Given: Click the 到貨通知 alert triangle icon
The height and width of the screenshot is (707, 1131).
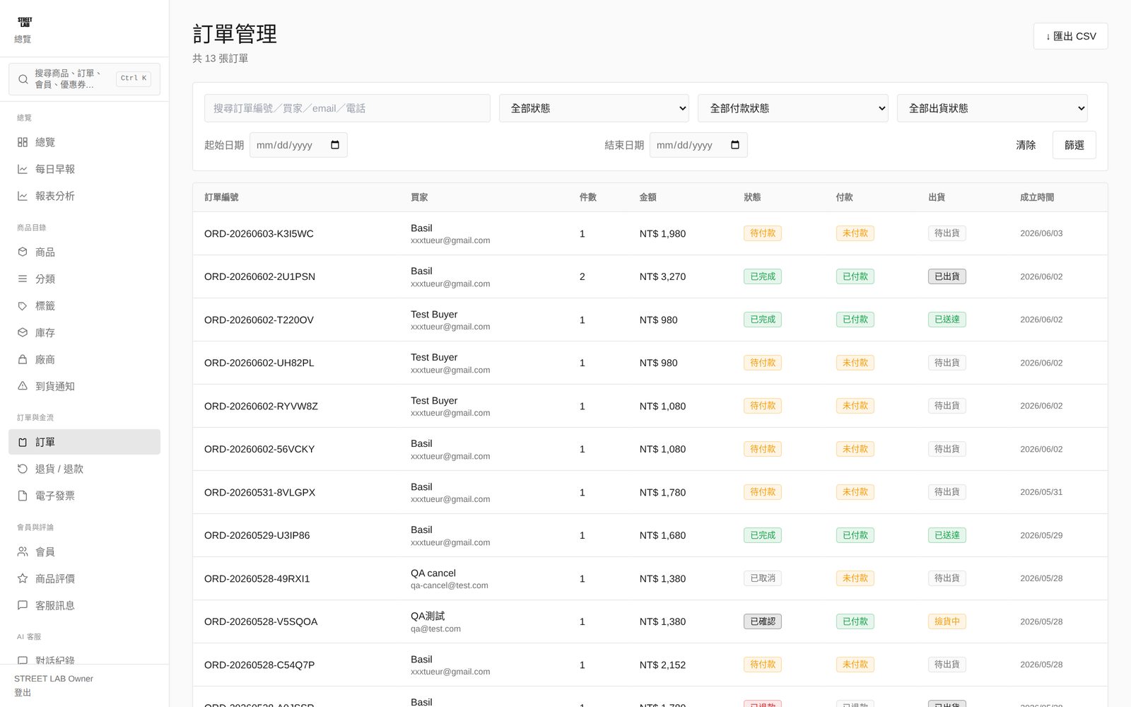Looking at the screenshot, I should point(23,386).
